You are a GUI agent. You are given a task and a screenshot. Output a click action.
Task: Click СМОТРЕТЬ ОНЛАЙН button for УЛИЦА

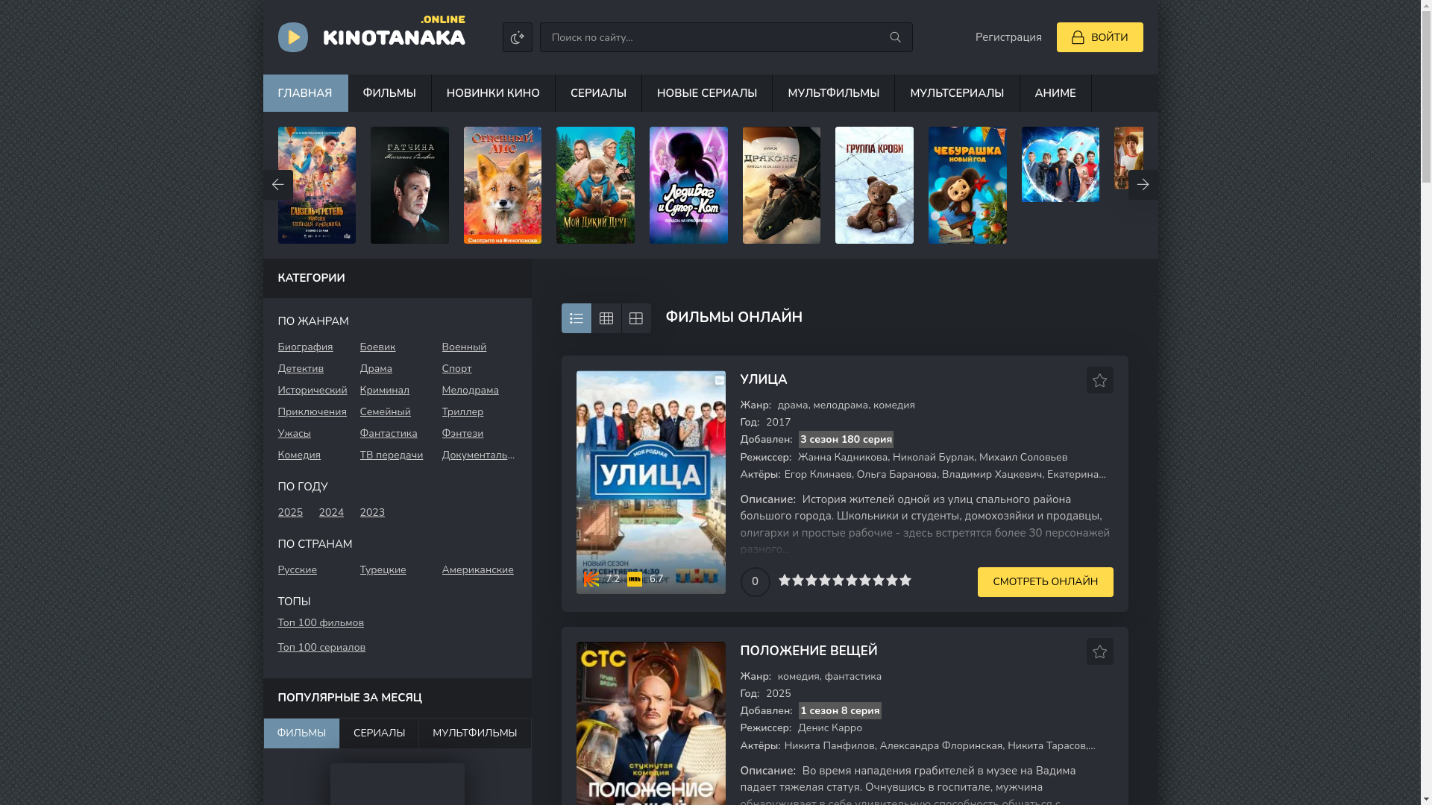pyautogui.click(x=1045, y=582)
